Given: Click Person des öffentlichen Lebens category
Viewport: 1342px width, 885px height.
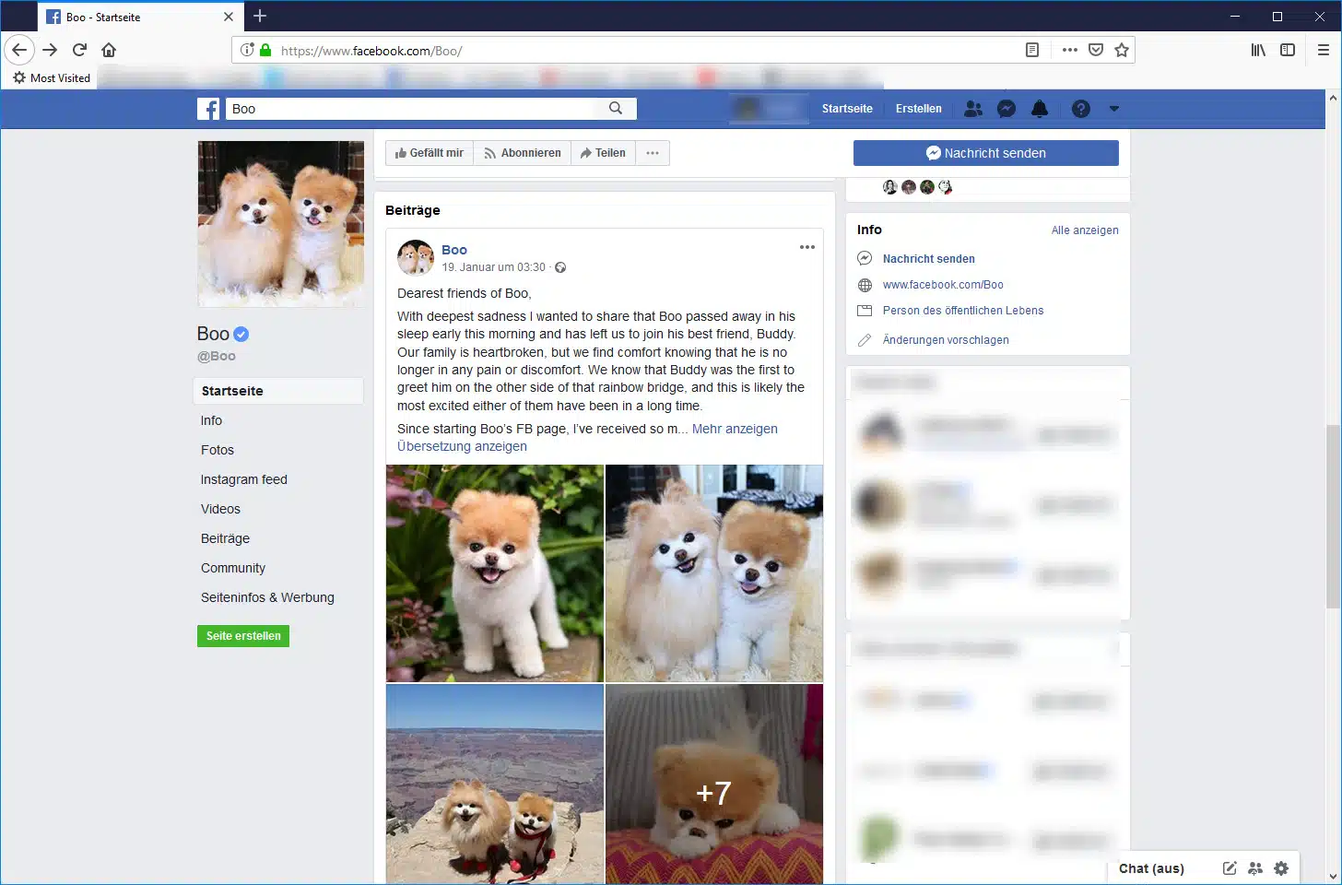Looking at the screenshot, I should point(963,311).
